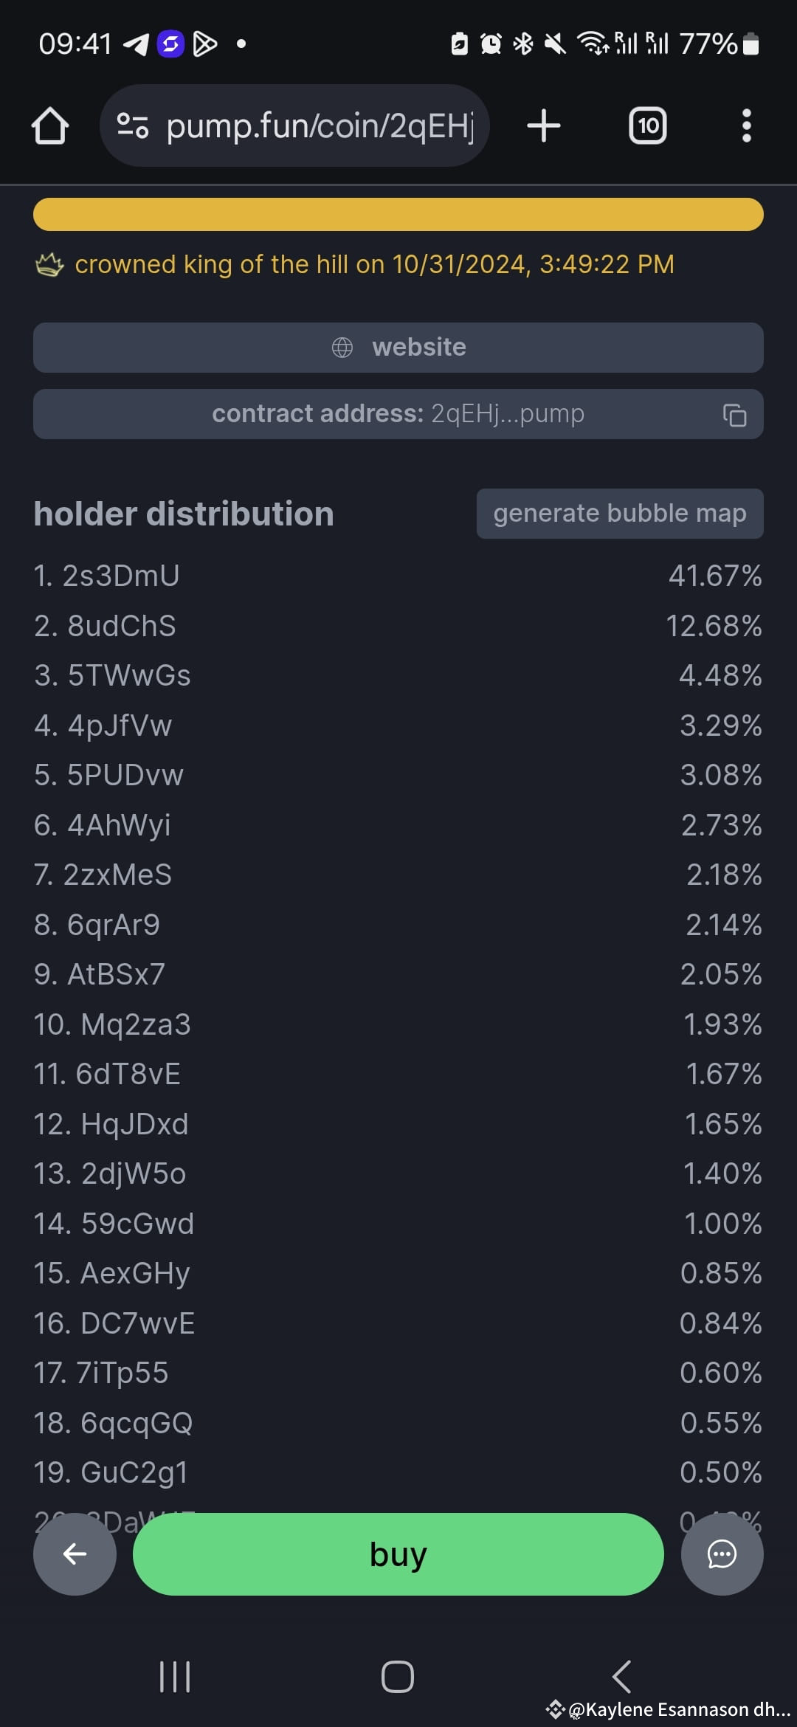Open site settings icon in address bar
Screen dimensions: 797x1727
click(x=133, y=125)
